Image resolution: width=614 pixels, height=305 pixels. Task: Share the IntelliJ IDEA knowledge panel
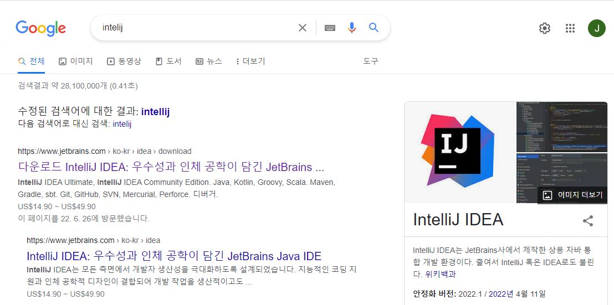pyautogui.click(x=588, y=221)
